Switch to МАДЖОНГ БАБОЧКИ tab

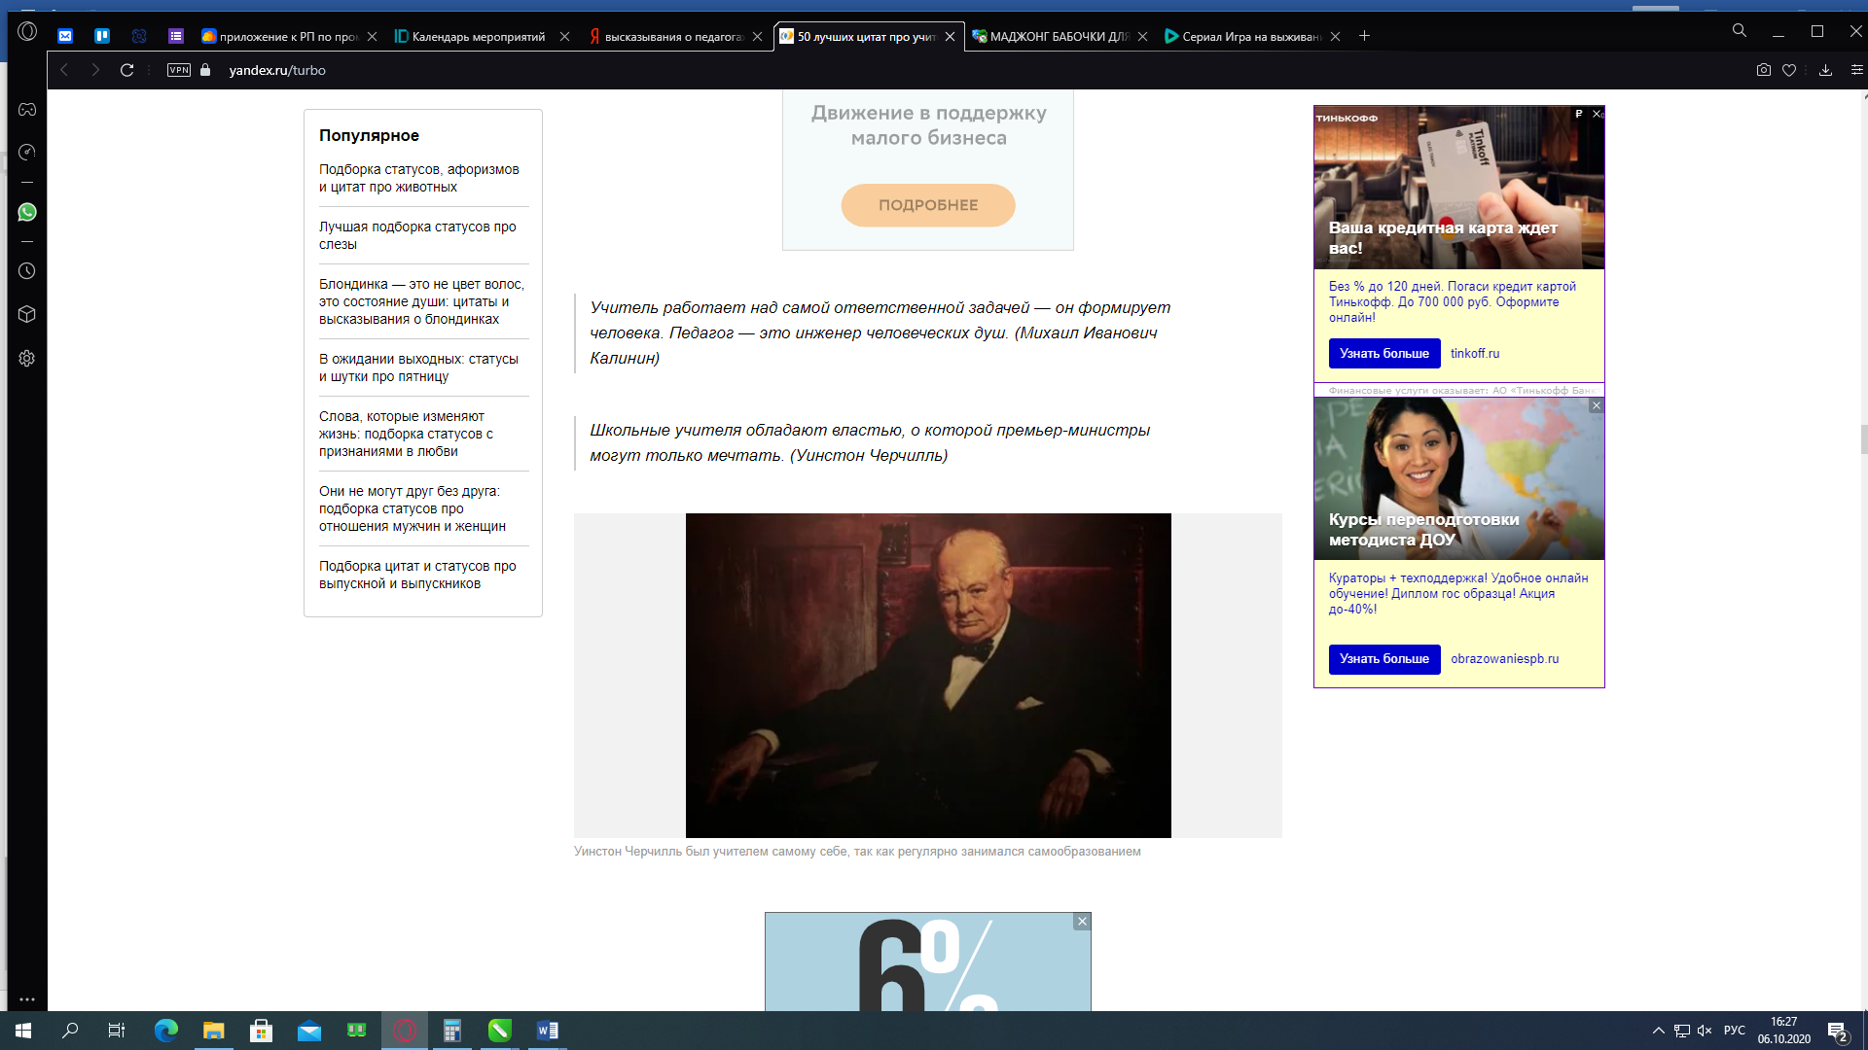coord(1056,37)
